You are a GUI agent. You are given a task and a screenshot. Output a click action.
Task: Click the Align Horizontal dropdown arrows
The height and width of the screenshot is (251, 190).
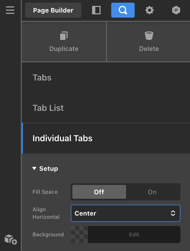pos(173,213)
